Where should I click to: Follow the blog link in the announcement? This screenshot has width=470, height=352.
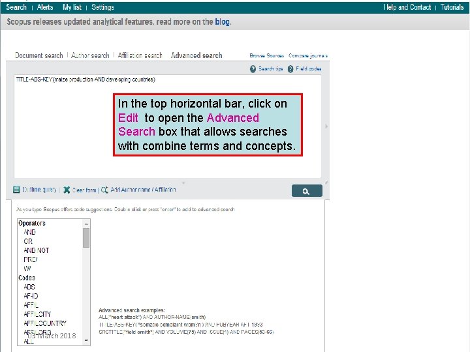pyautogui.click(x=222, y=22)
